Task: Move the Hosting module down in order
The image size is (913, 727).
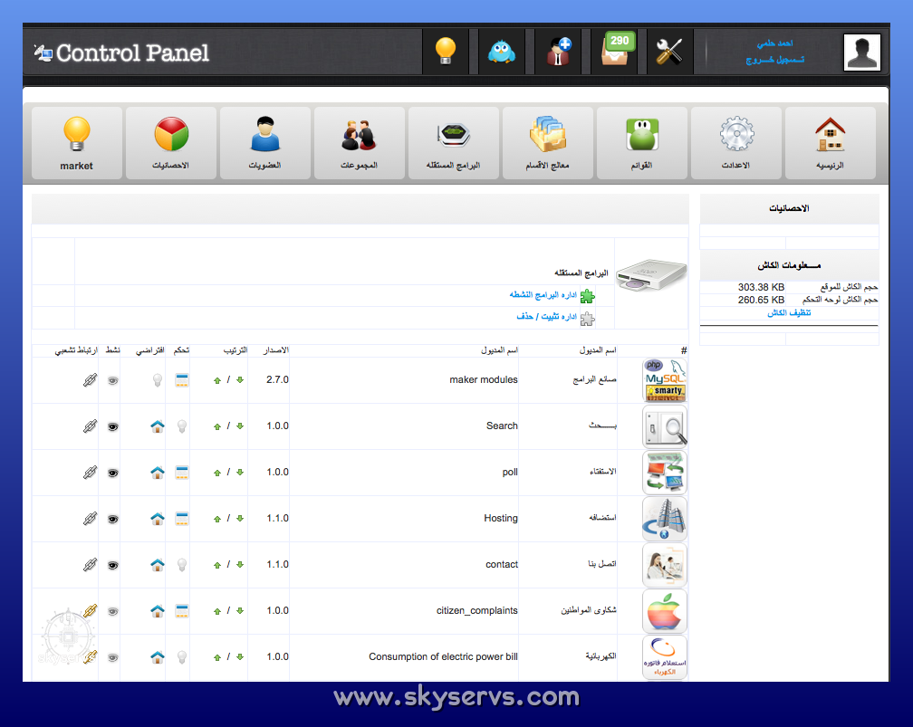Action: point(240,519)
